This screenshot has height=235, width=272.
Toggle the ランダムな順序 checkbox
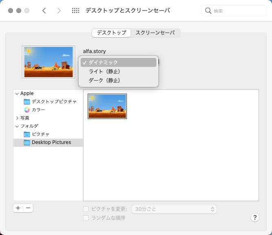click(86, 218)
